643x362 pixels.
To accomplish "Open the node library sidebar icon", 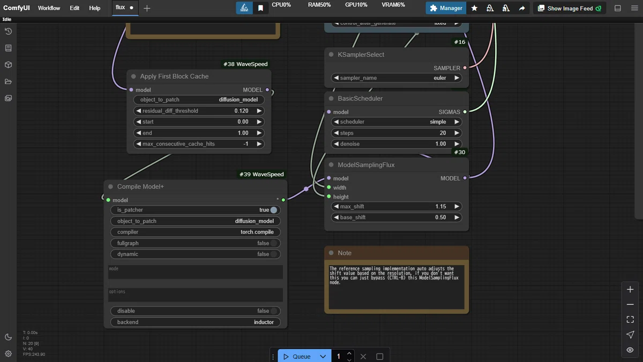I will 8,48.
